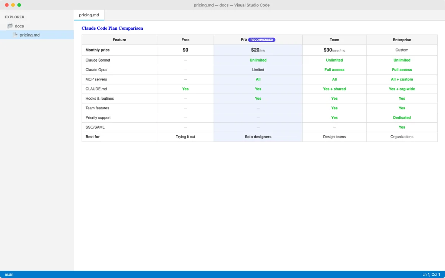The width and height of the screenshot is (445, 278).
Task: Click Yes for Priority support under Team
Action: click(334, 118)
